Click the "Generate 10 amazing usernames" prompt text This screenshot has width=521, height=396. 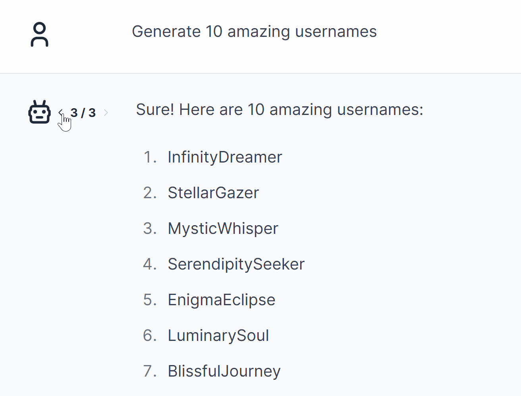pyautogui.click(x=254, y=32)
